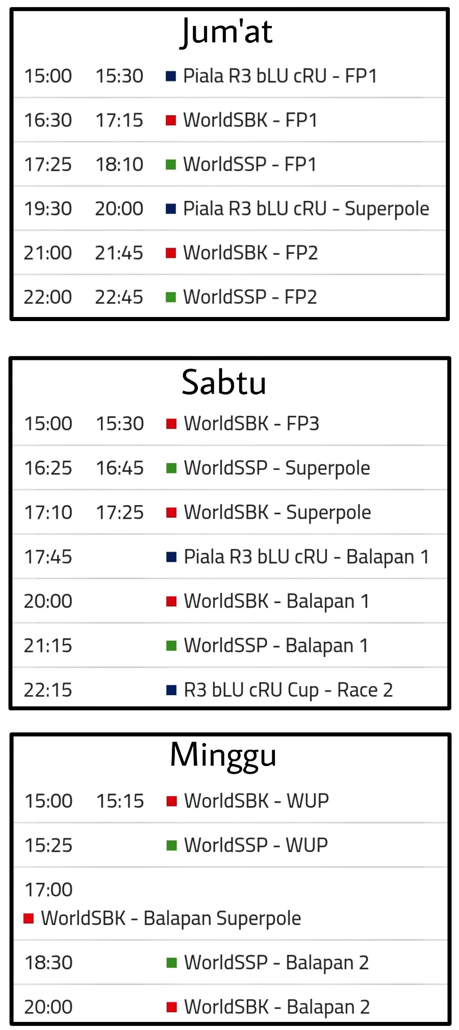Click the green square beside WorldSSP - FP2

point(171,297)
